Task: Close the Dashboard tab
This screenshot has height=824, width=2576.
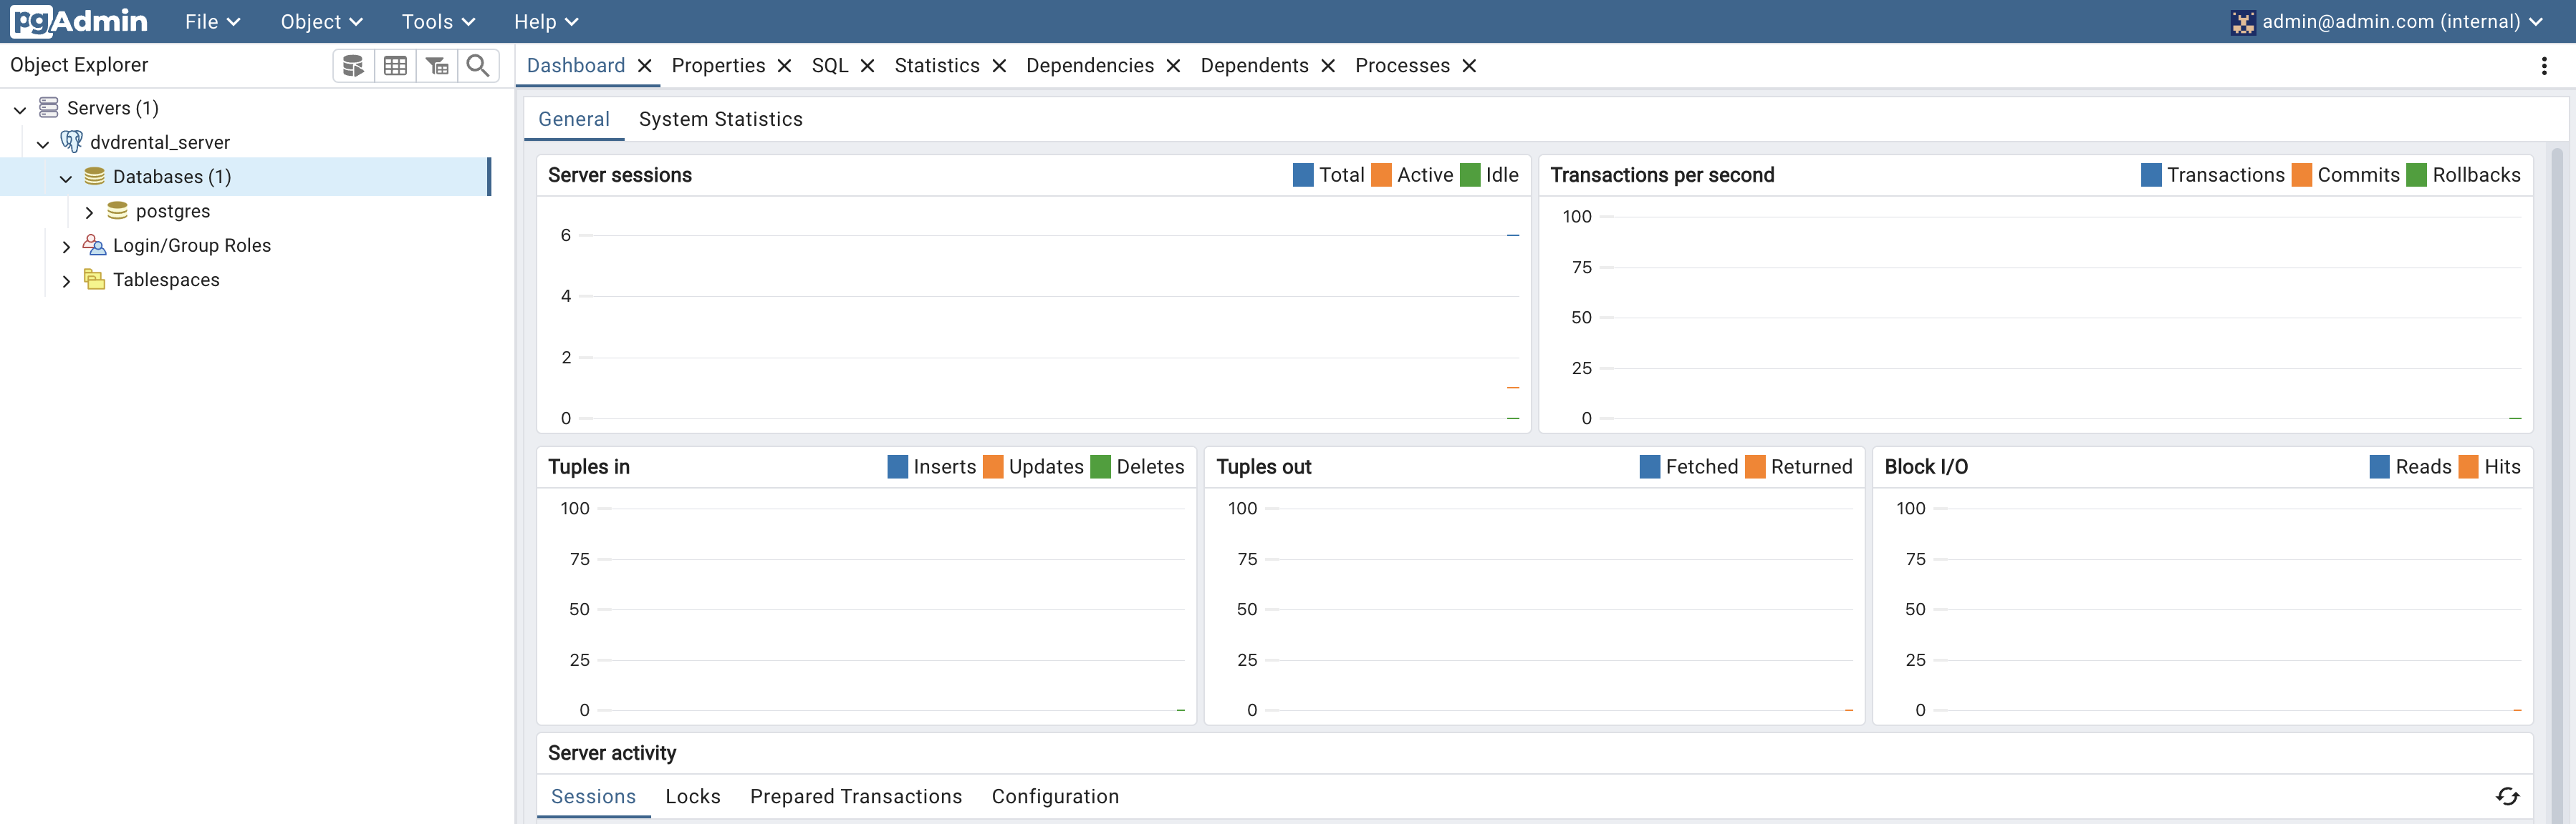Action: pos(645,66)
